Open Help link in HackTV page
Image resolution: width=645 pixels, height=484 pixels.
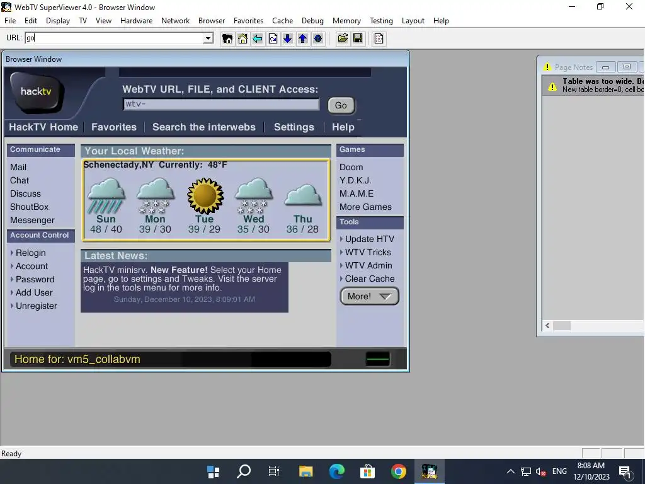click(343, 127)
